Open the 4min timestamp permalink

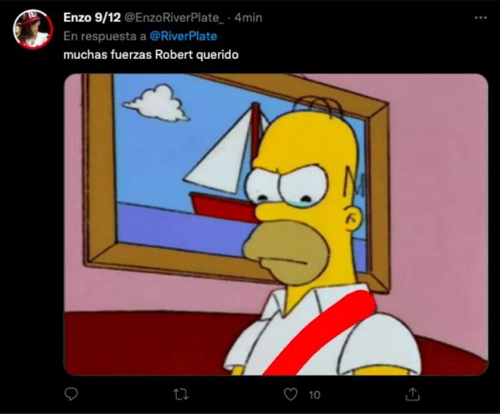coord(248,18)
